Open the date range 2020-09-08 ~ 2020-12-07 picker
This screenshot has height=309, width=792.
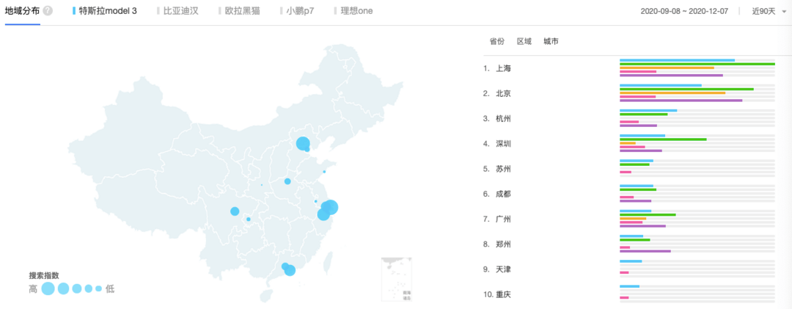(684, 11)
